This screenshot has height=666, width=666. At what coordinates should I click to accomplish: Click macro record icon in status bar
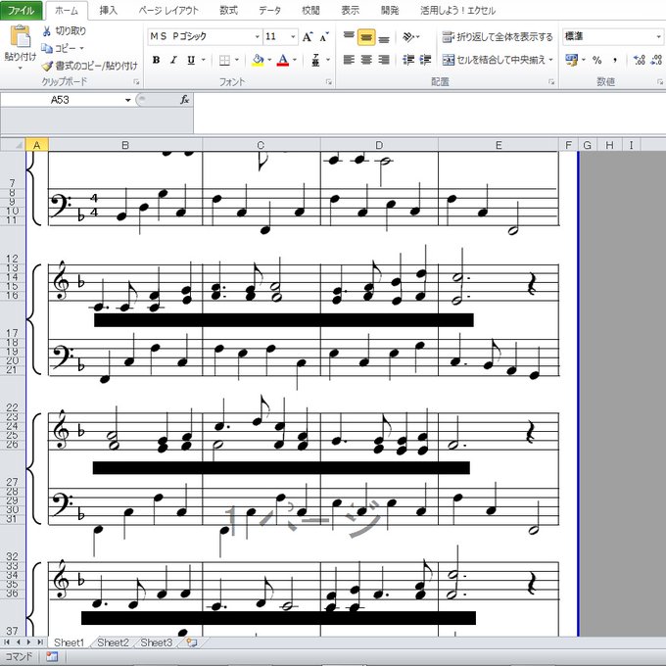pos(52,656)
